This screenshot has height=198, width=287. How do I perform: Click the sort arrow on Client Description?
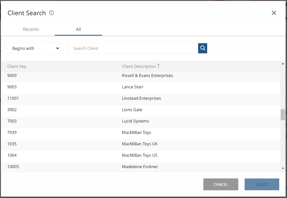(x=159, y=66)
